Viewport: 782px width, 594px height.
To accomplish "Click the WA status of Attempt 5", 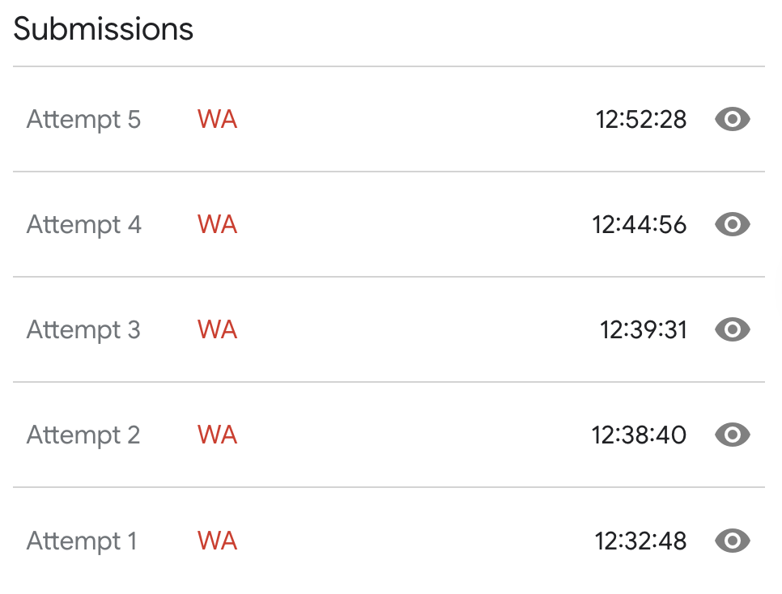I will coord(217,120).
